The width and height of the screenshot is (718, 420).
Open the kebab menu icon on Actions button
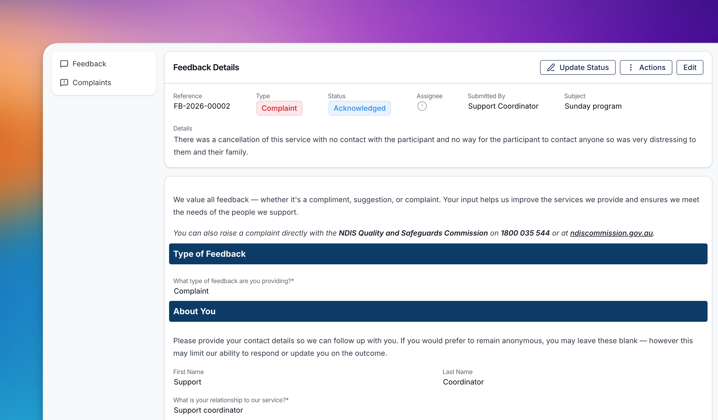(631, 67)
